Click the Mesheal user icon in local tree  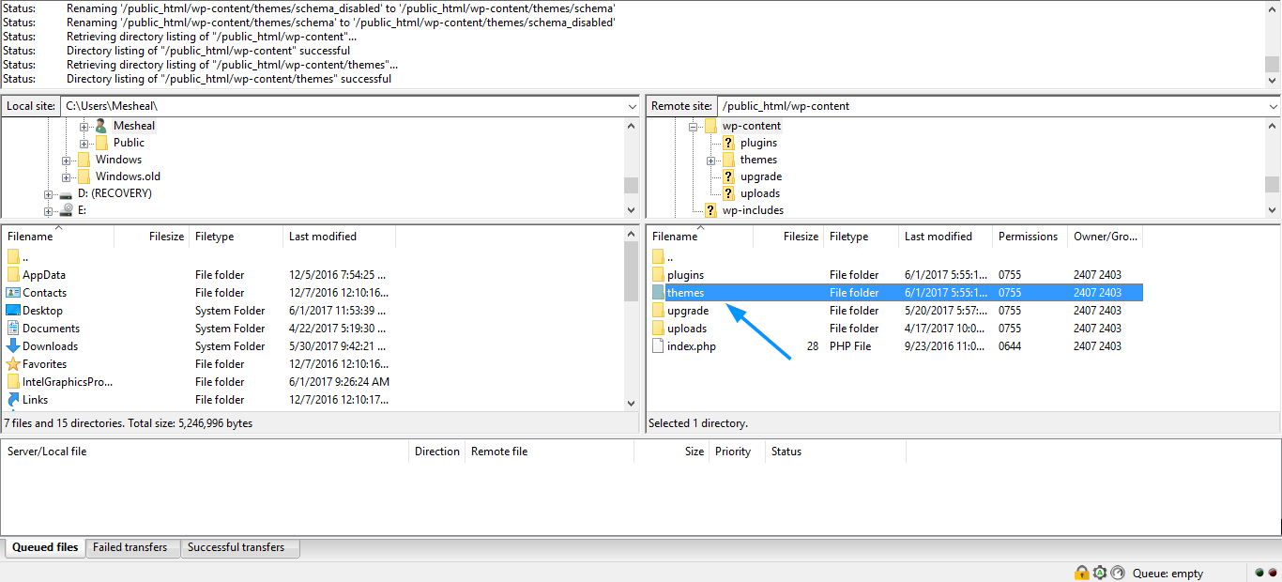pyautogui.click(x=101, y=126)
